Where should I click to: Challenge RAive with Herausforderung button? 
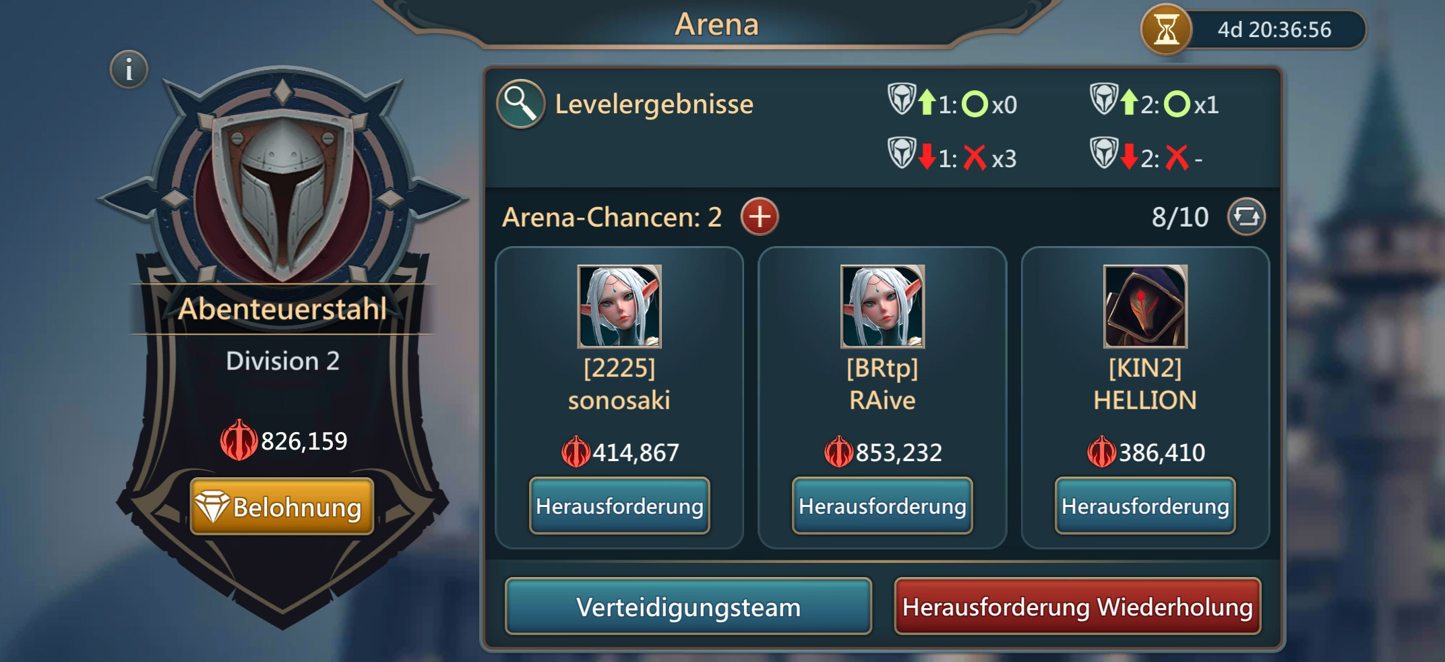882,506
